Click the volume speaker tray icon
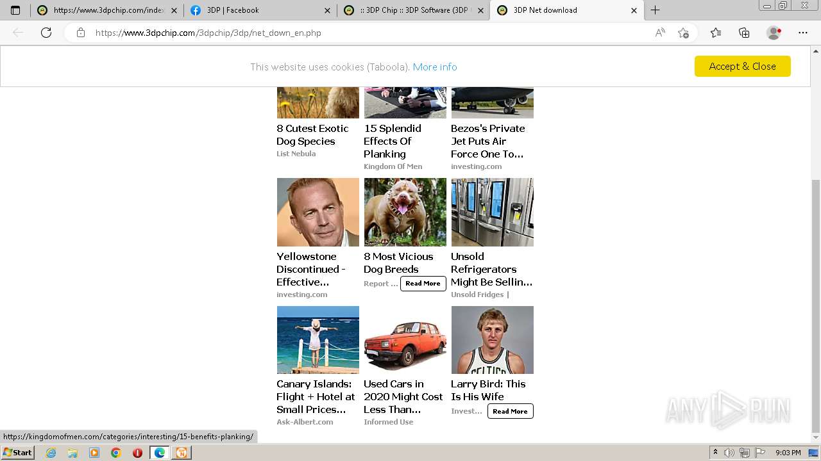 729,453
